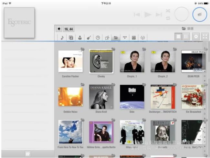Image resolution: width=210 pixels, height=158 pixels.
Task: Toggle the mute speaker button
Action: pos(200,15)
